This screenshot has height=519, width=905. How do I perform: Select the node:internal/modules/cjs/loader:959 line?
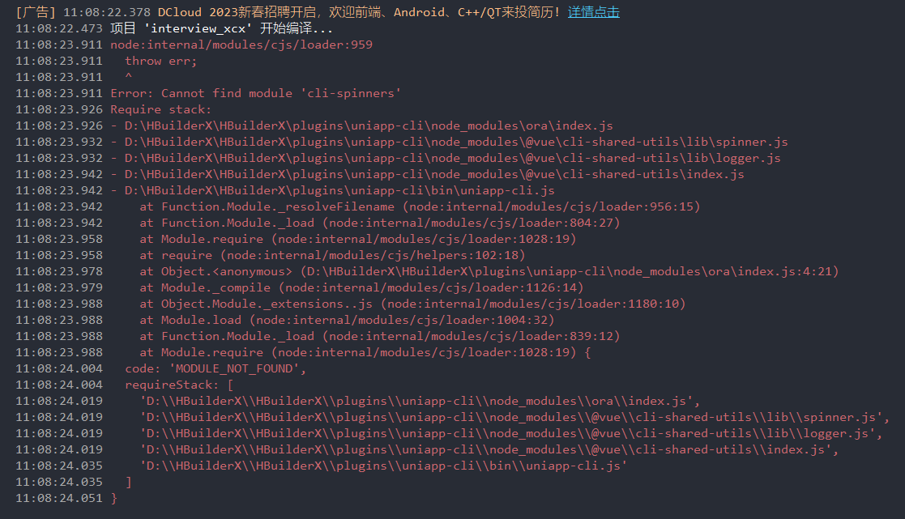click(x=241, y=45)
